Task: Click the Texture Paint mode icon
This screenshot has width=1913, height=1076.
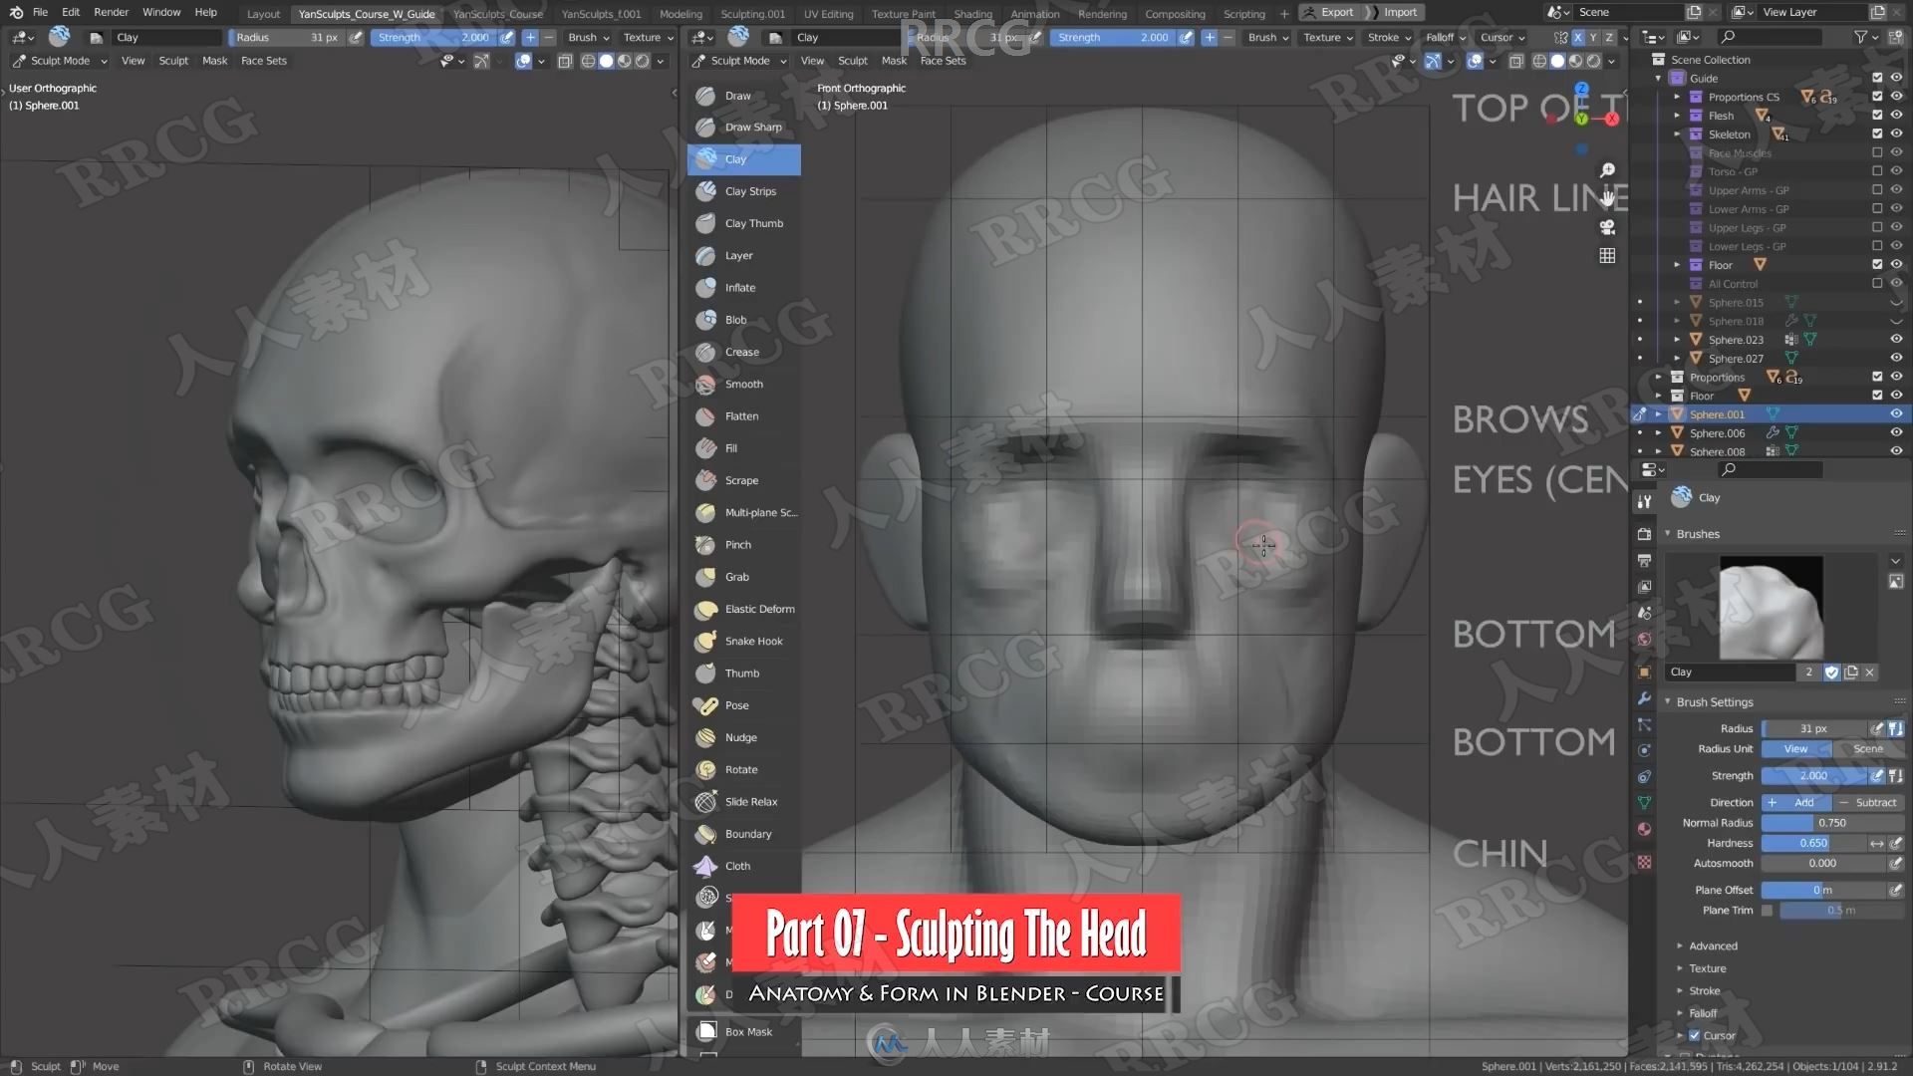Action: point(902,12)
